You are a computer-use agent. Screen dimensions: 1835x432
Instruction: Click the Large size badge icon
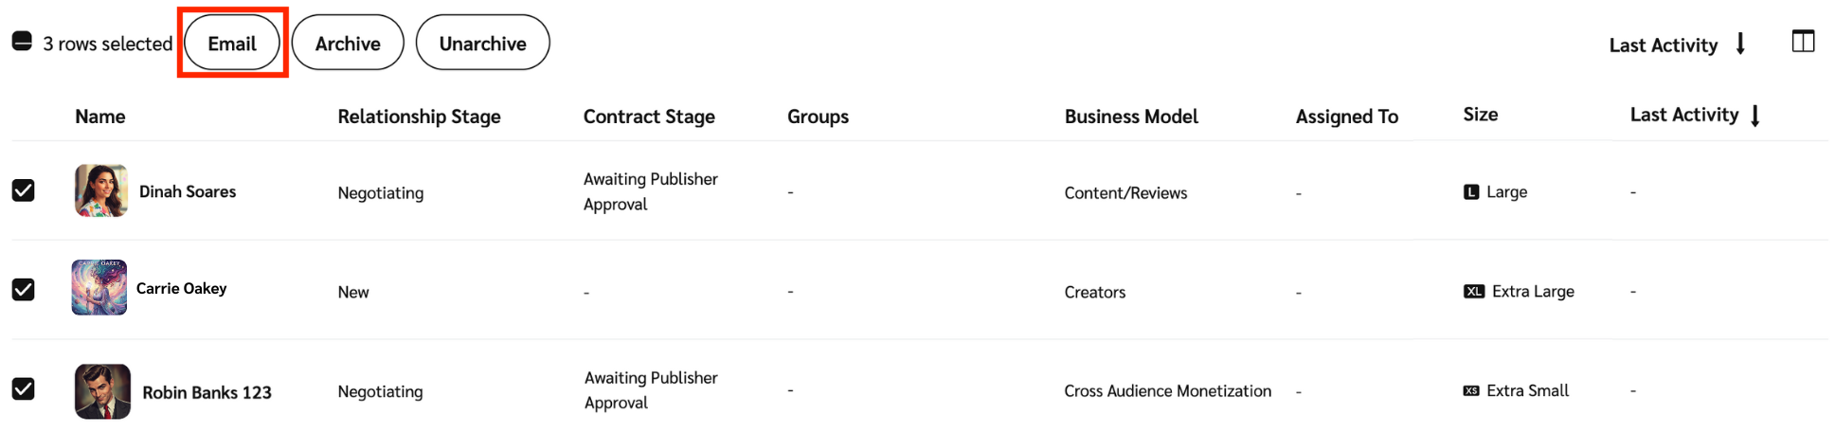click(x=1470, y=192)
